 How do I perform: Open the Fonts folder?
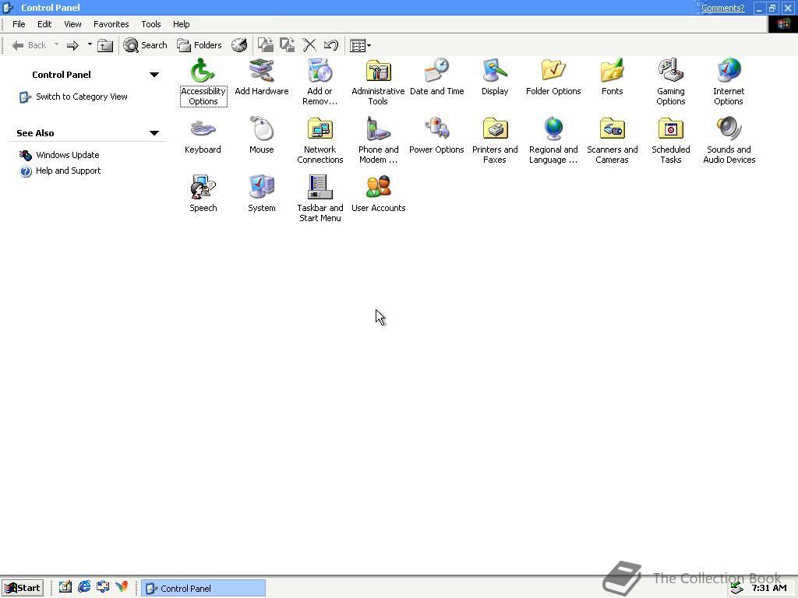click(612, 77)
